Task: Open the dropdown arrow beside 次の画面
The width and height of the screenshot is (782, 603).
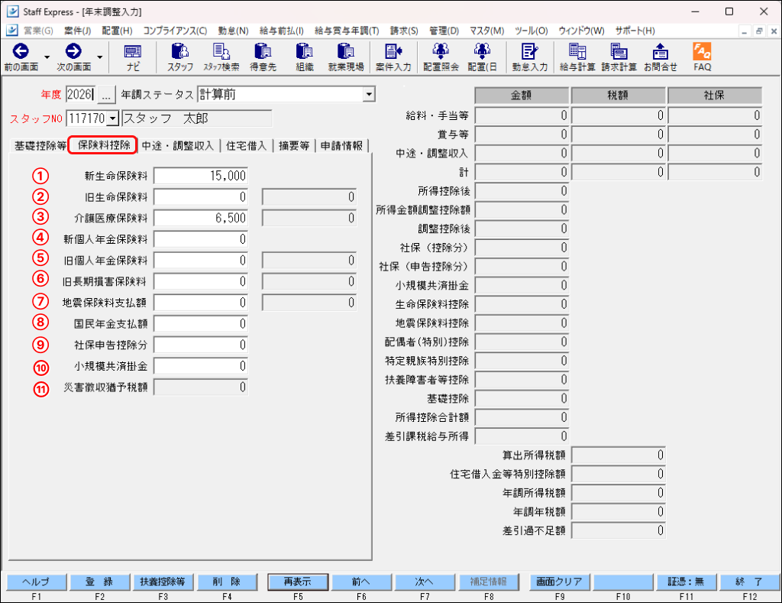Action: tap(100, 57)
